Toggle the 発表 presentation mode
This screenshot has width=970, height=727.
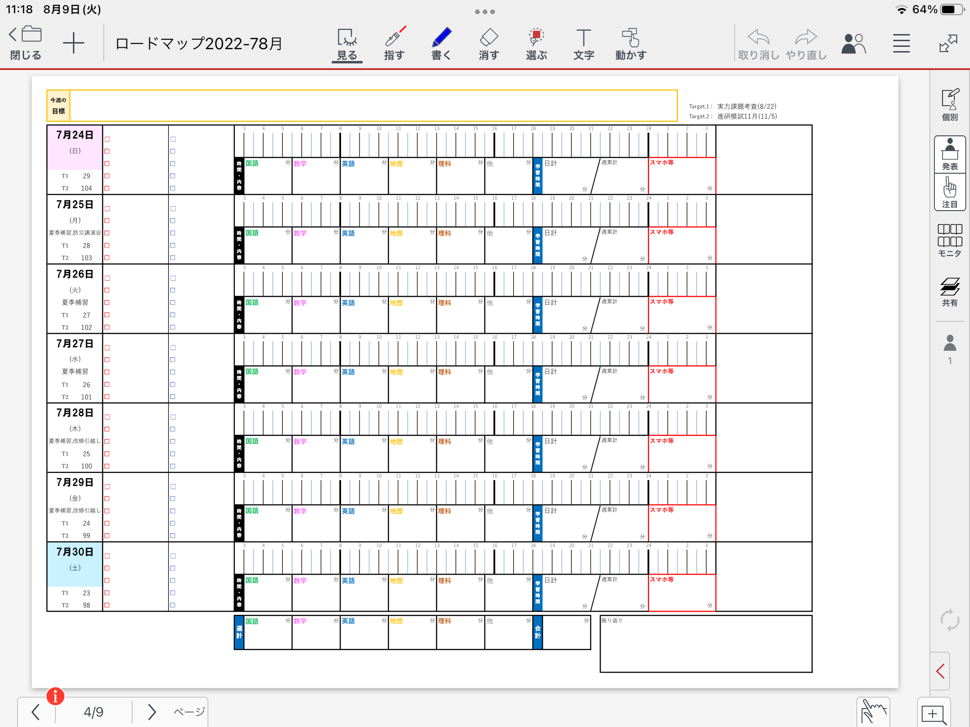(x=950, y=154)
